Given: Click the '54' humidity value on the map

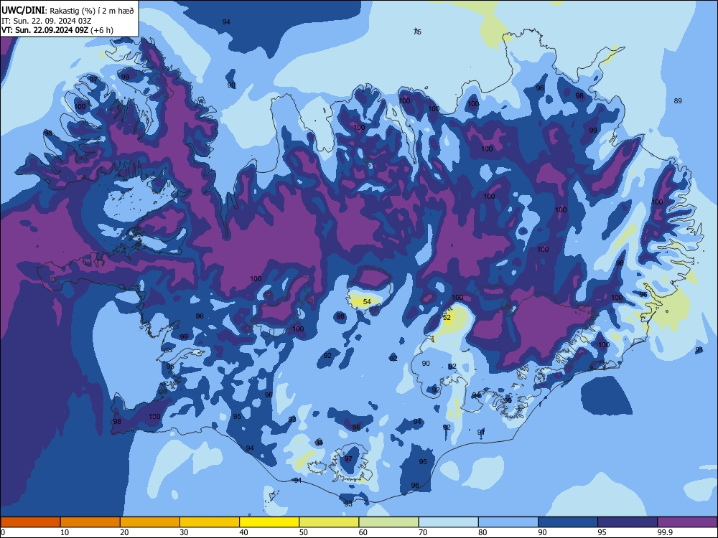Looking at the screenshot, I should pos(367,301).
